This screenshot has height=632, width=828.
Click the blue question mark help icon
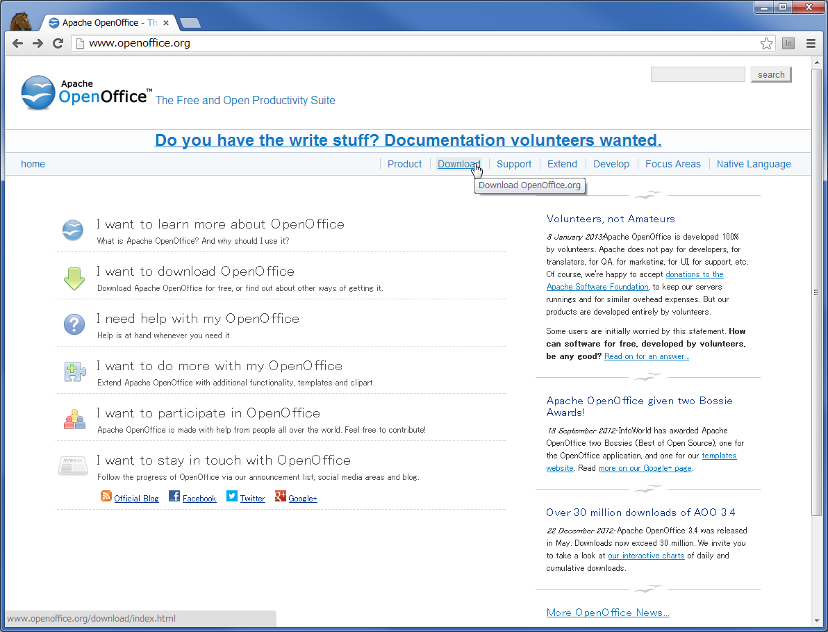[74, 324]
